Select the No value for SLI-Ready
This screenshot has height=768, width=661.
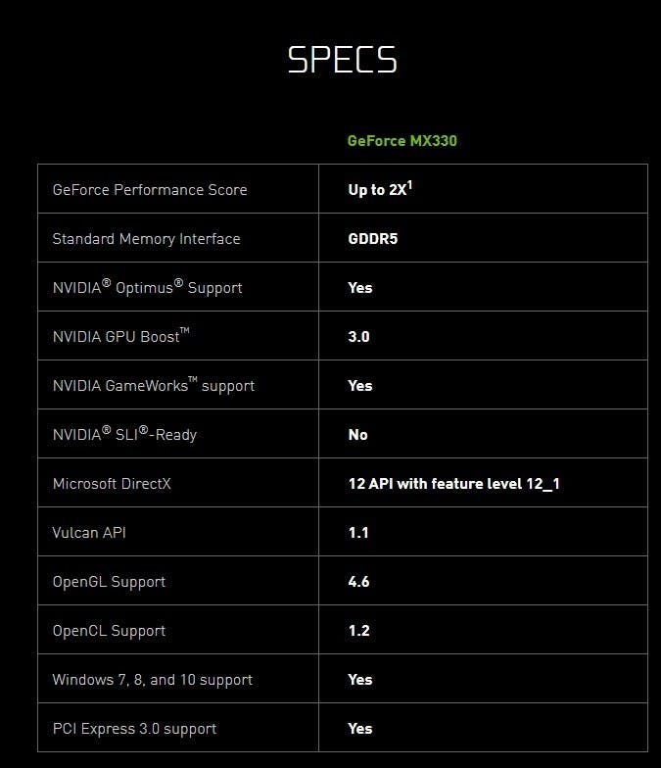[357, 434]
